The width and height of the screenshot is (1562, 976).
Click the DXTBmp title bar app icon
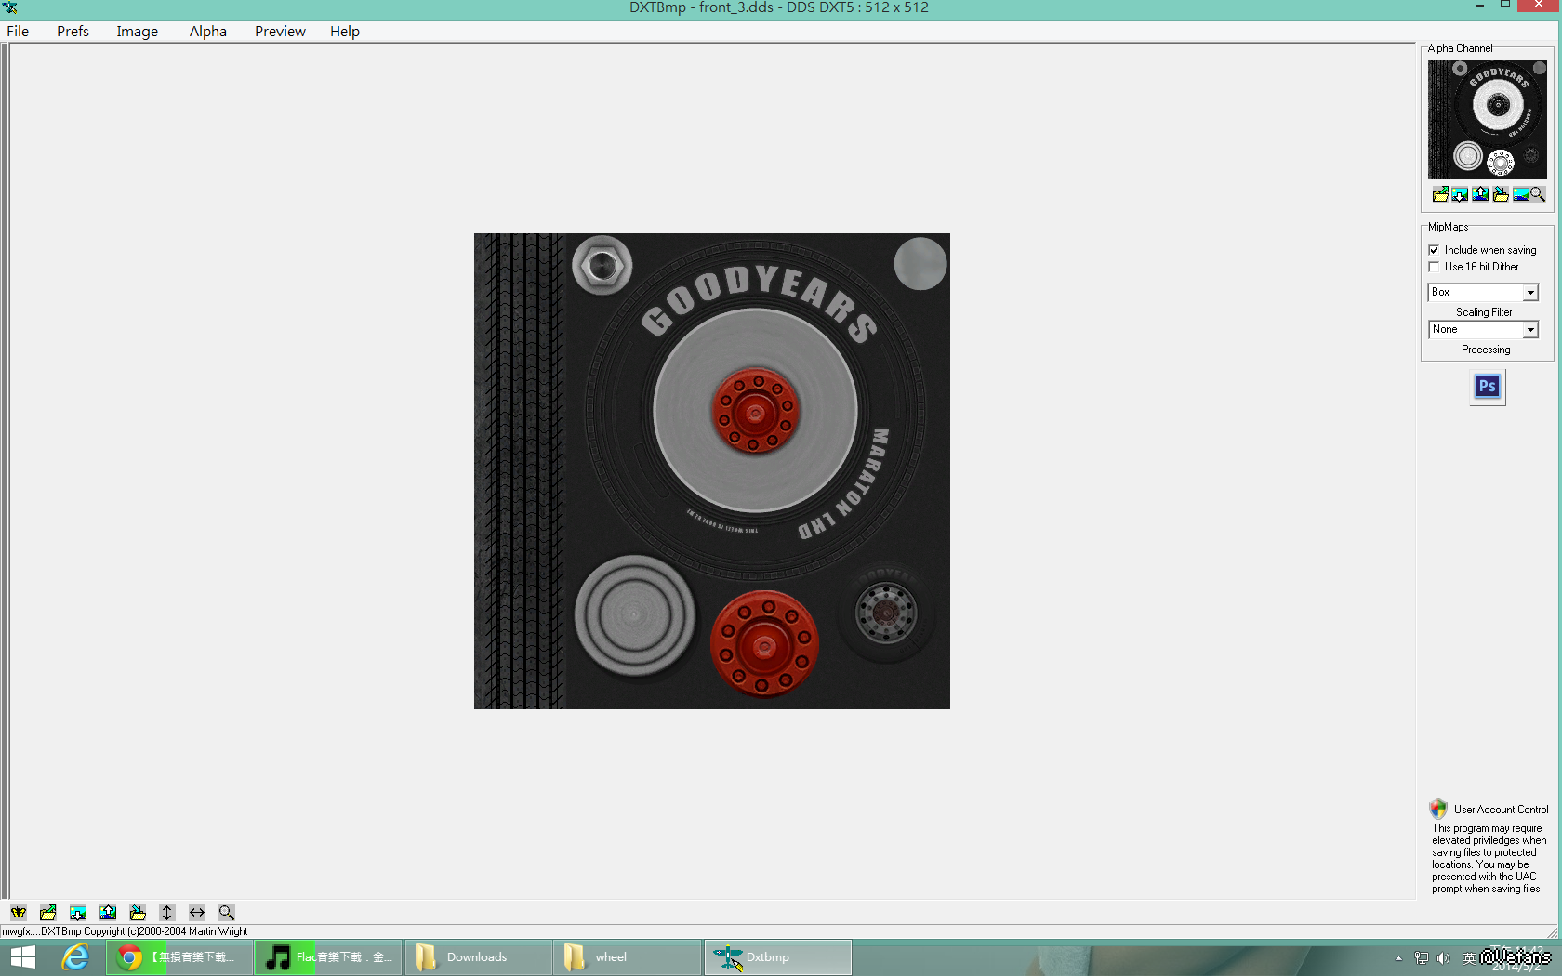coord(10,7)
